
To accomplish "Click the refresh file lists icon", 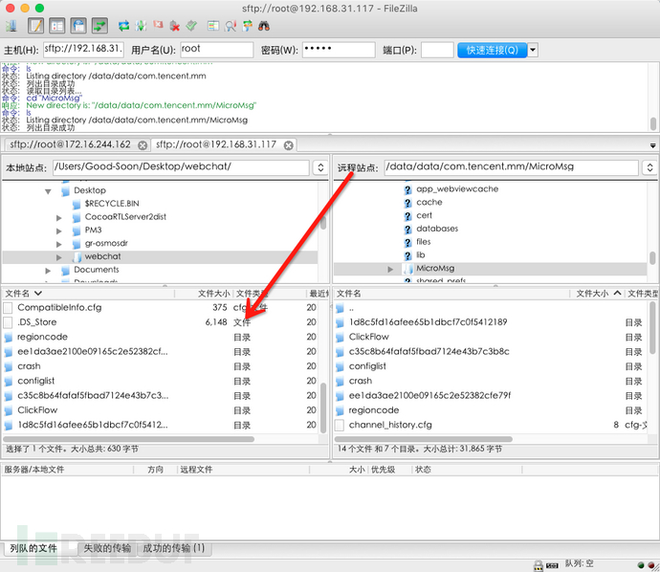I will pos(123,25).
